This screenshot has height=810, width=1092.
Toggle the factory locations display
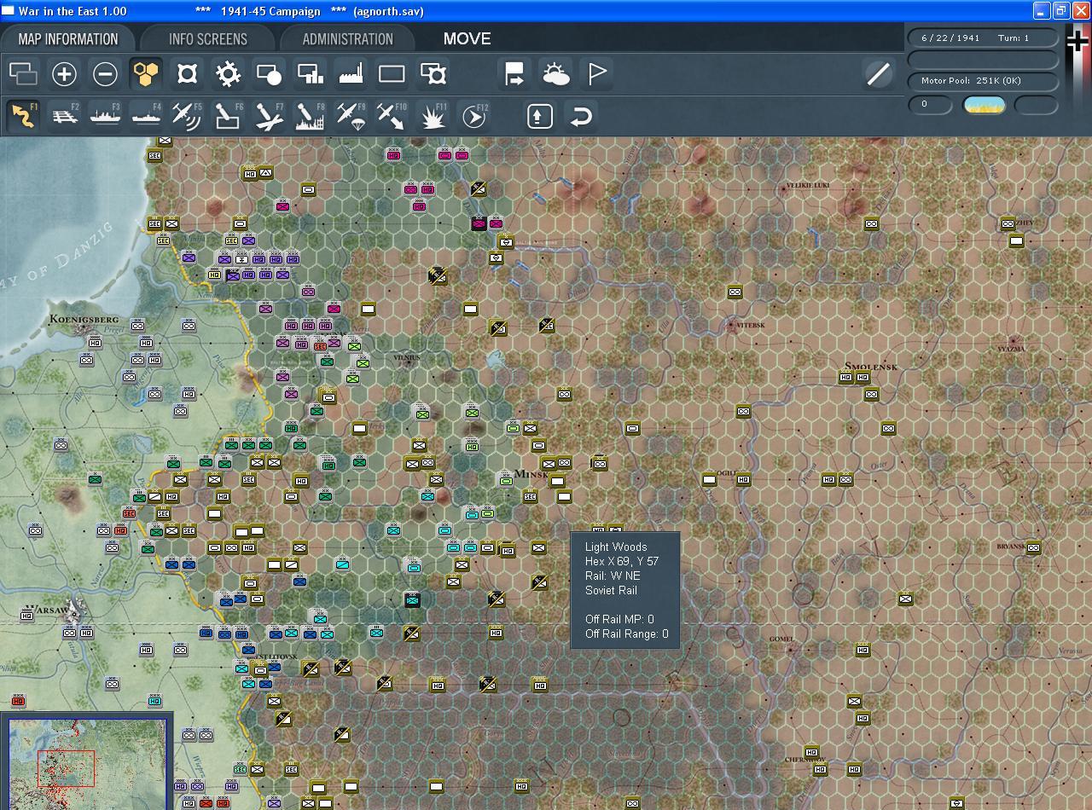pos(351,74)
